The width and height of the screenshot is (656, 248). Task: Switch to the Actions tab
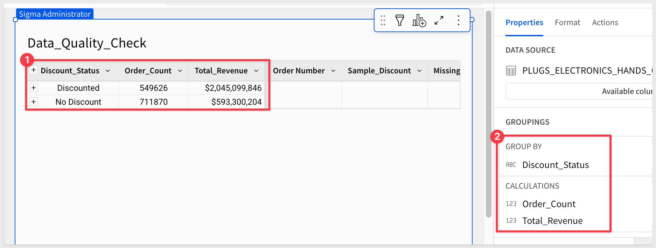[605, 23]
